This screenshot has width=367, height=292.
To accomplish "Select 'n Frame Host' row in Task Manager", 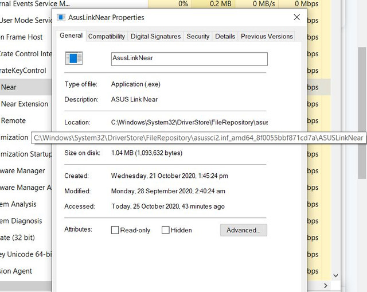I will pos(26,37).
